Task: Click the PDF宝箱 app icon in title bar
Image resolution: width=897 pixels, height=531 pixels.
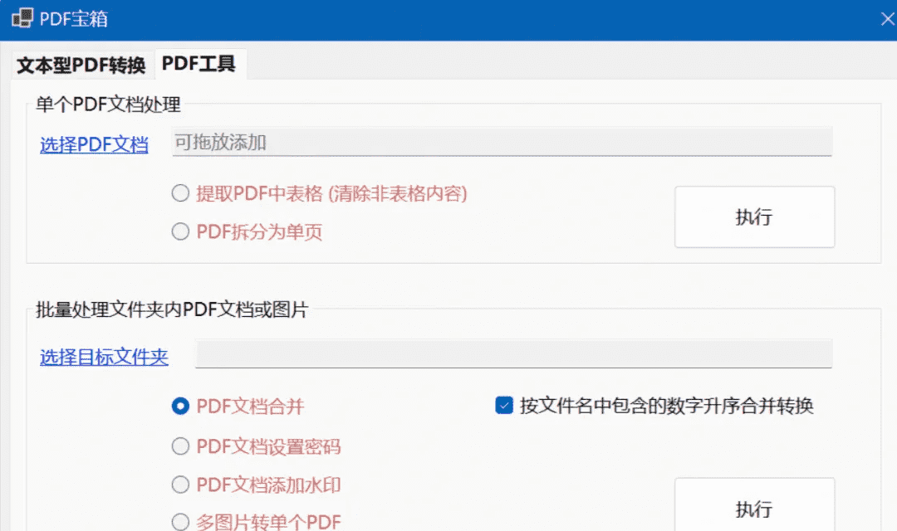Action: click(x=22, y=18)
